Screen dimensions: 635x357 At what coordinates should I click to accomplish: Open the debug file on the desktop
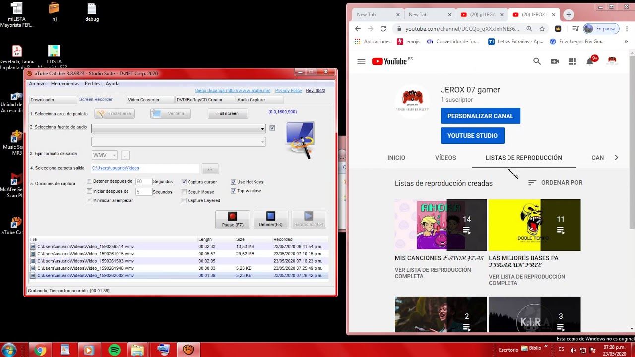(x=92, y=12)
